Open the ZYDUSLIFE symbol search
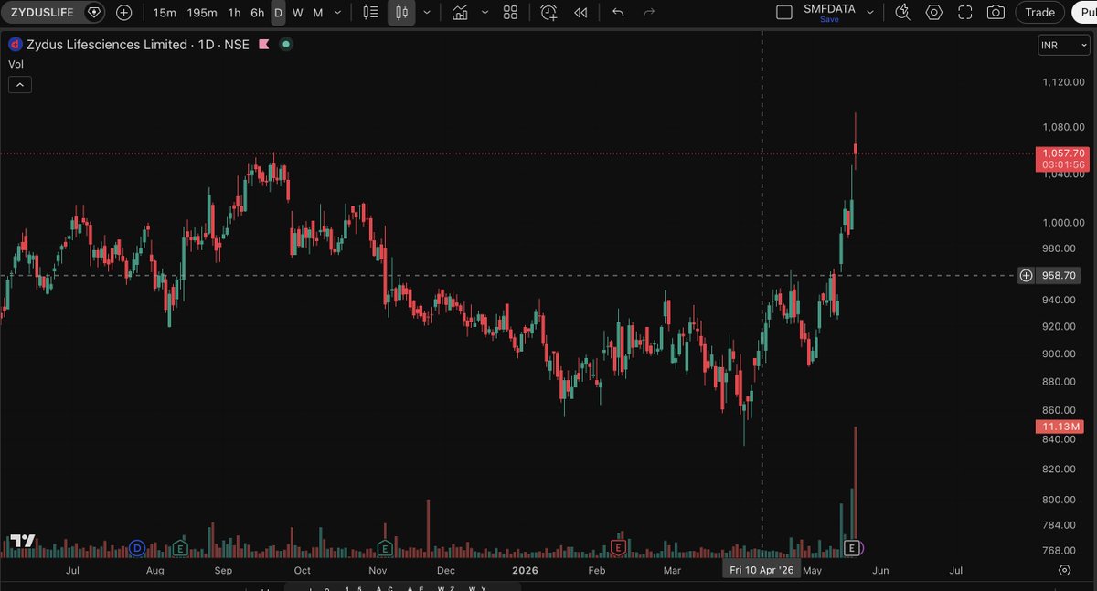This screenshot has height=591, width=1097. tap(40, 13)
